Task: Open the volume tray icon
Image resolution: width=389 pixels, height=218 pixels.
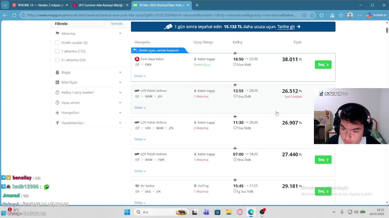Action: pyautogui.click(x=356, y=212)
